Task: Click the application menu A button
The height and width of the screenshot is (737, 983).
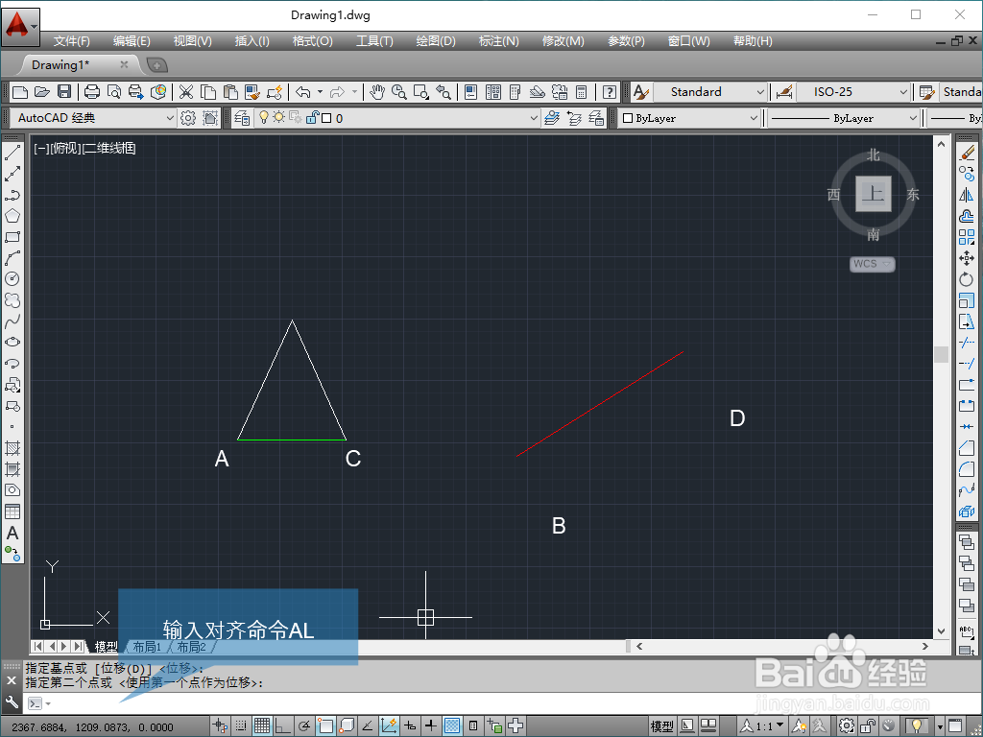Action: pyautogui.click(x=19, y=26)
